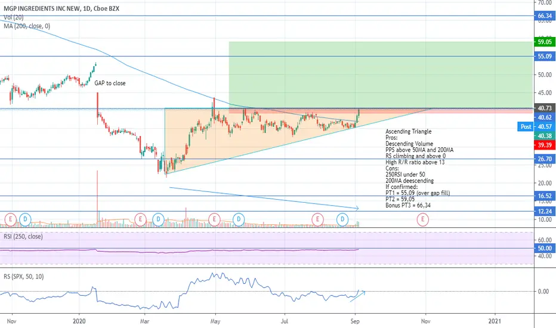Select the MA (200, close, 0) legend
This screenshot has height=328, width=556.
[27, 26]
